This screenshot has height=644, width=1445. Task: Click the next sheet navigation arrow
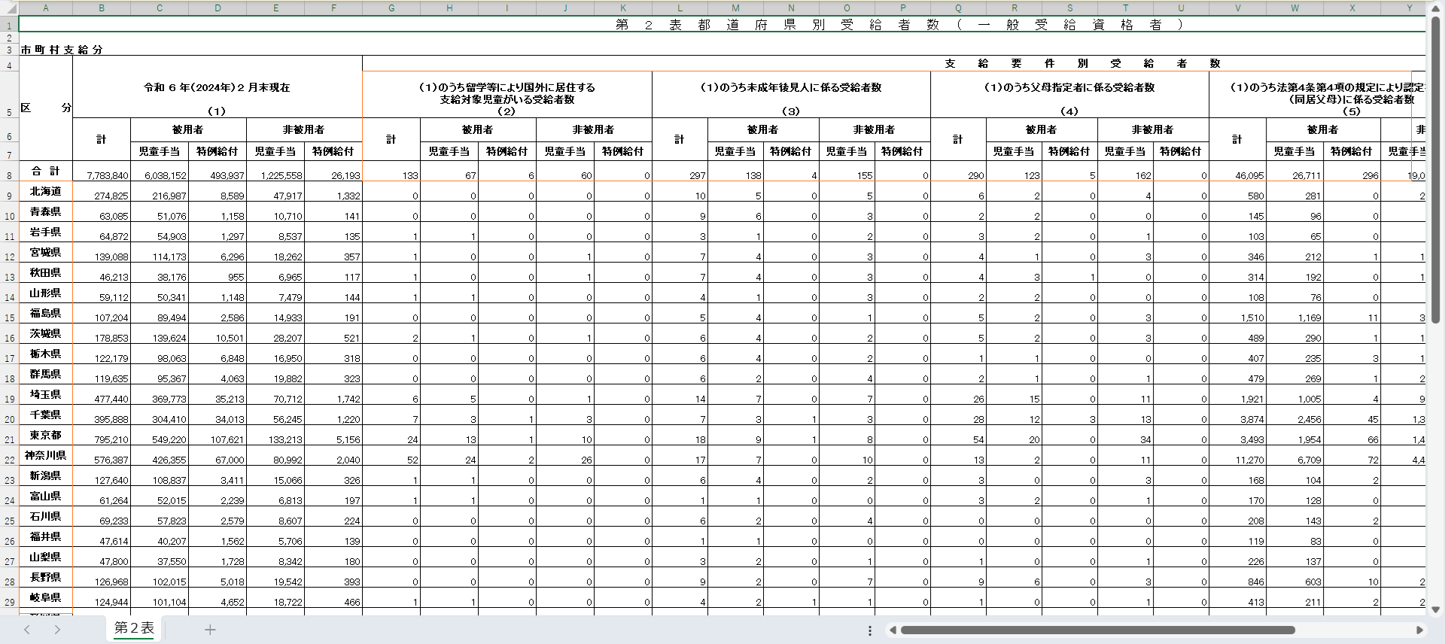[57, 630]
